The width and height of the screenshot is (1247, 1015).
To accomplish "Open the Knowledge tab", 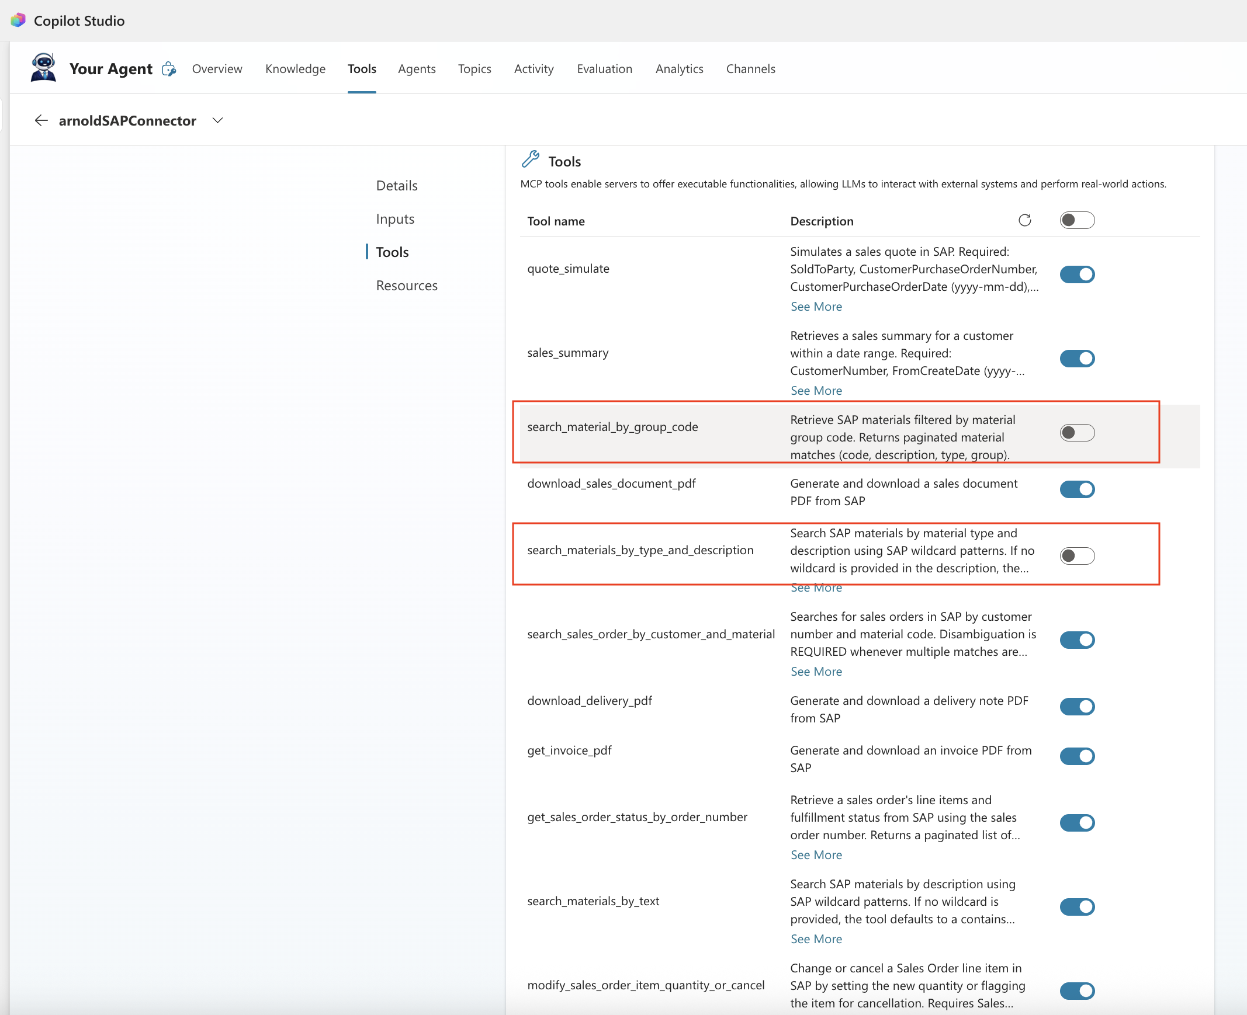I will coord(295,69).
